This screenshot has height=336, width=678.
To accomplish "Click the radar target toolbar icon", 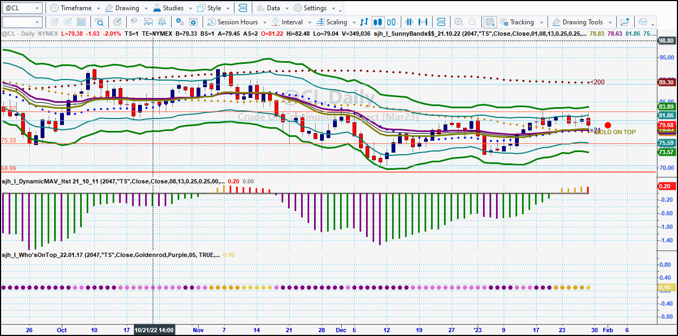I will click(x=117, y=22).
